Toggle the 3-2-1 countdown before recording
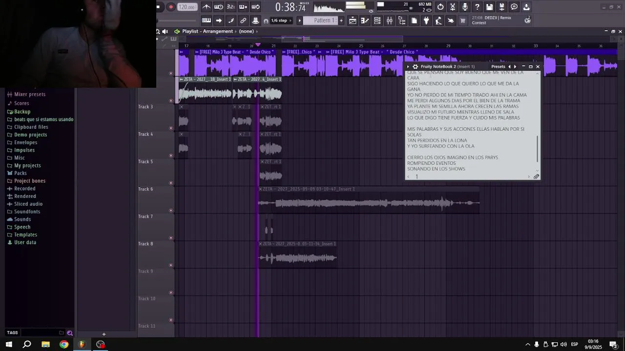Image resolution: width=625 pixels, height=351 pixels. [x=231, y=7]
